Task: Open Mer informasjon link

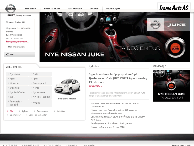Action: 16,47
